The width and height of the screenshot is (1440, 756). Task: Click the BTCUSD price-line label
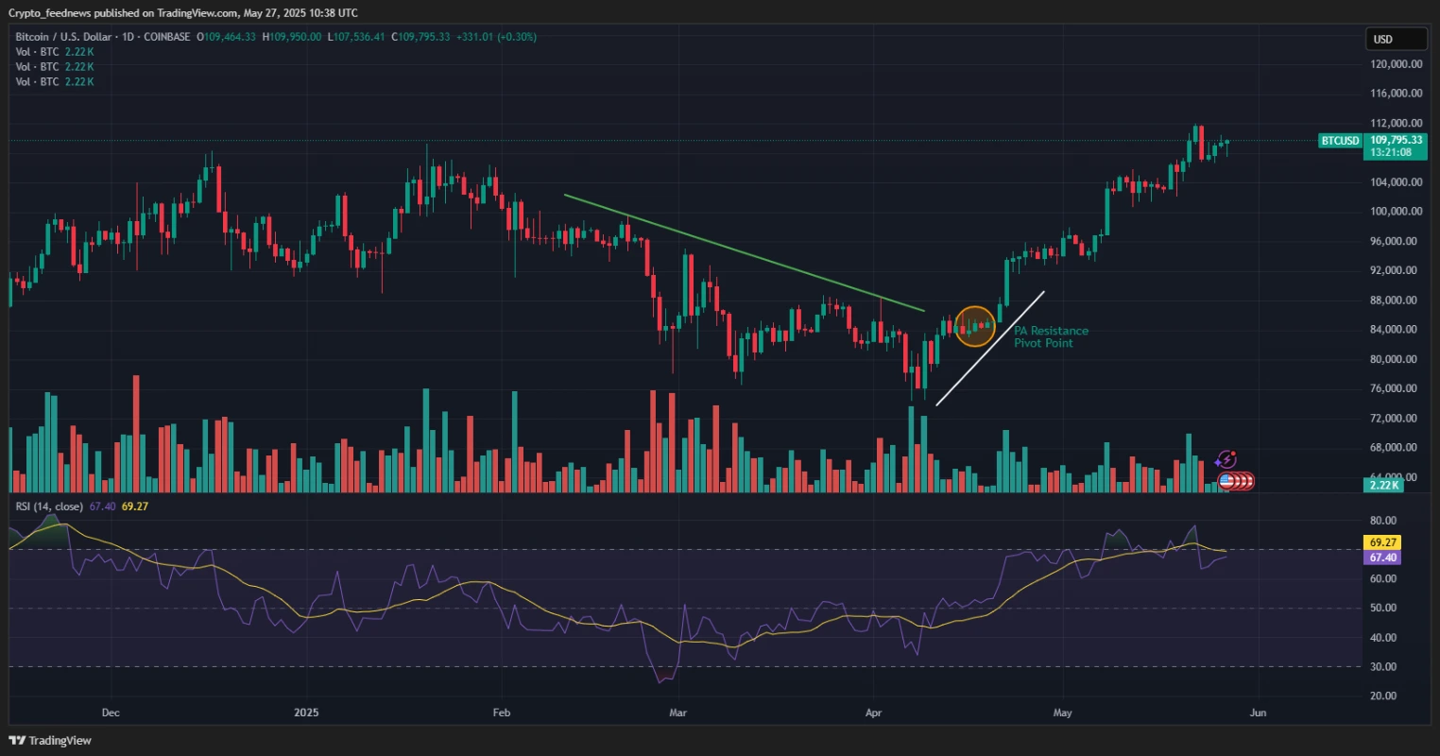pos(1340,141)
